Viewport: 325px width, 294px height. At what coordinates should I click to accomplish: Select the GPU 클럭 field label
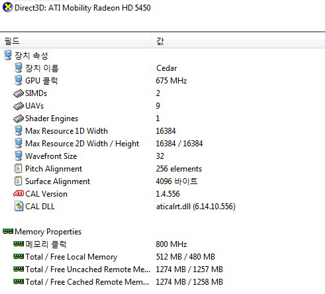coord(42,81)
